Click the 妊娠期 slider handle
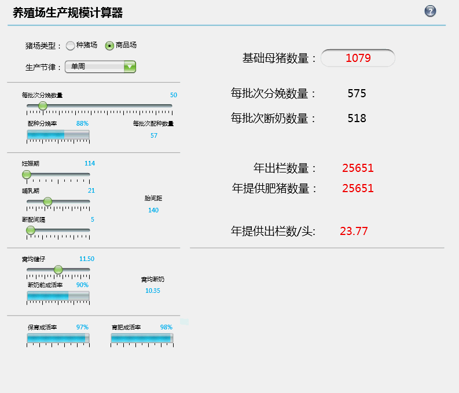 point(27,174)
